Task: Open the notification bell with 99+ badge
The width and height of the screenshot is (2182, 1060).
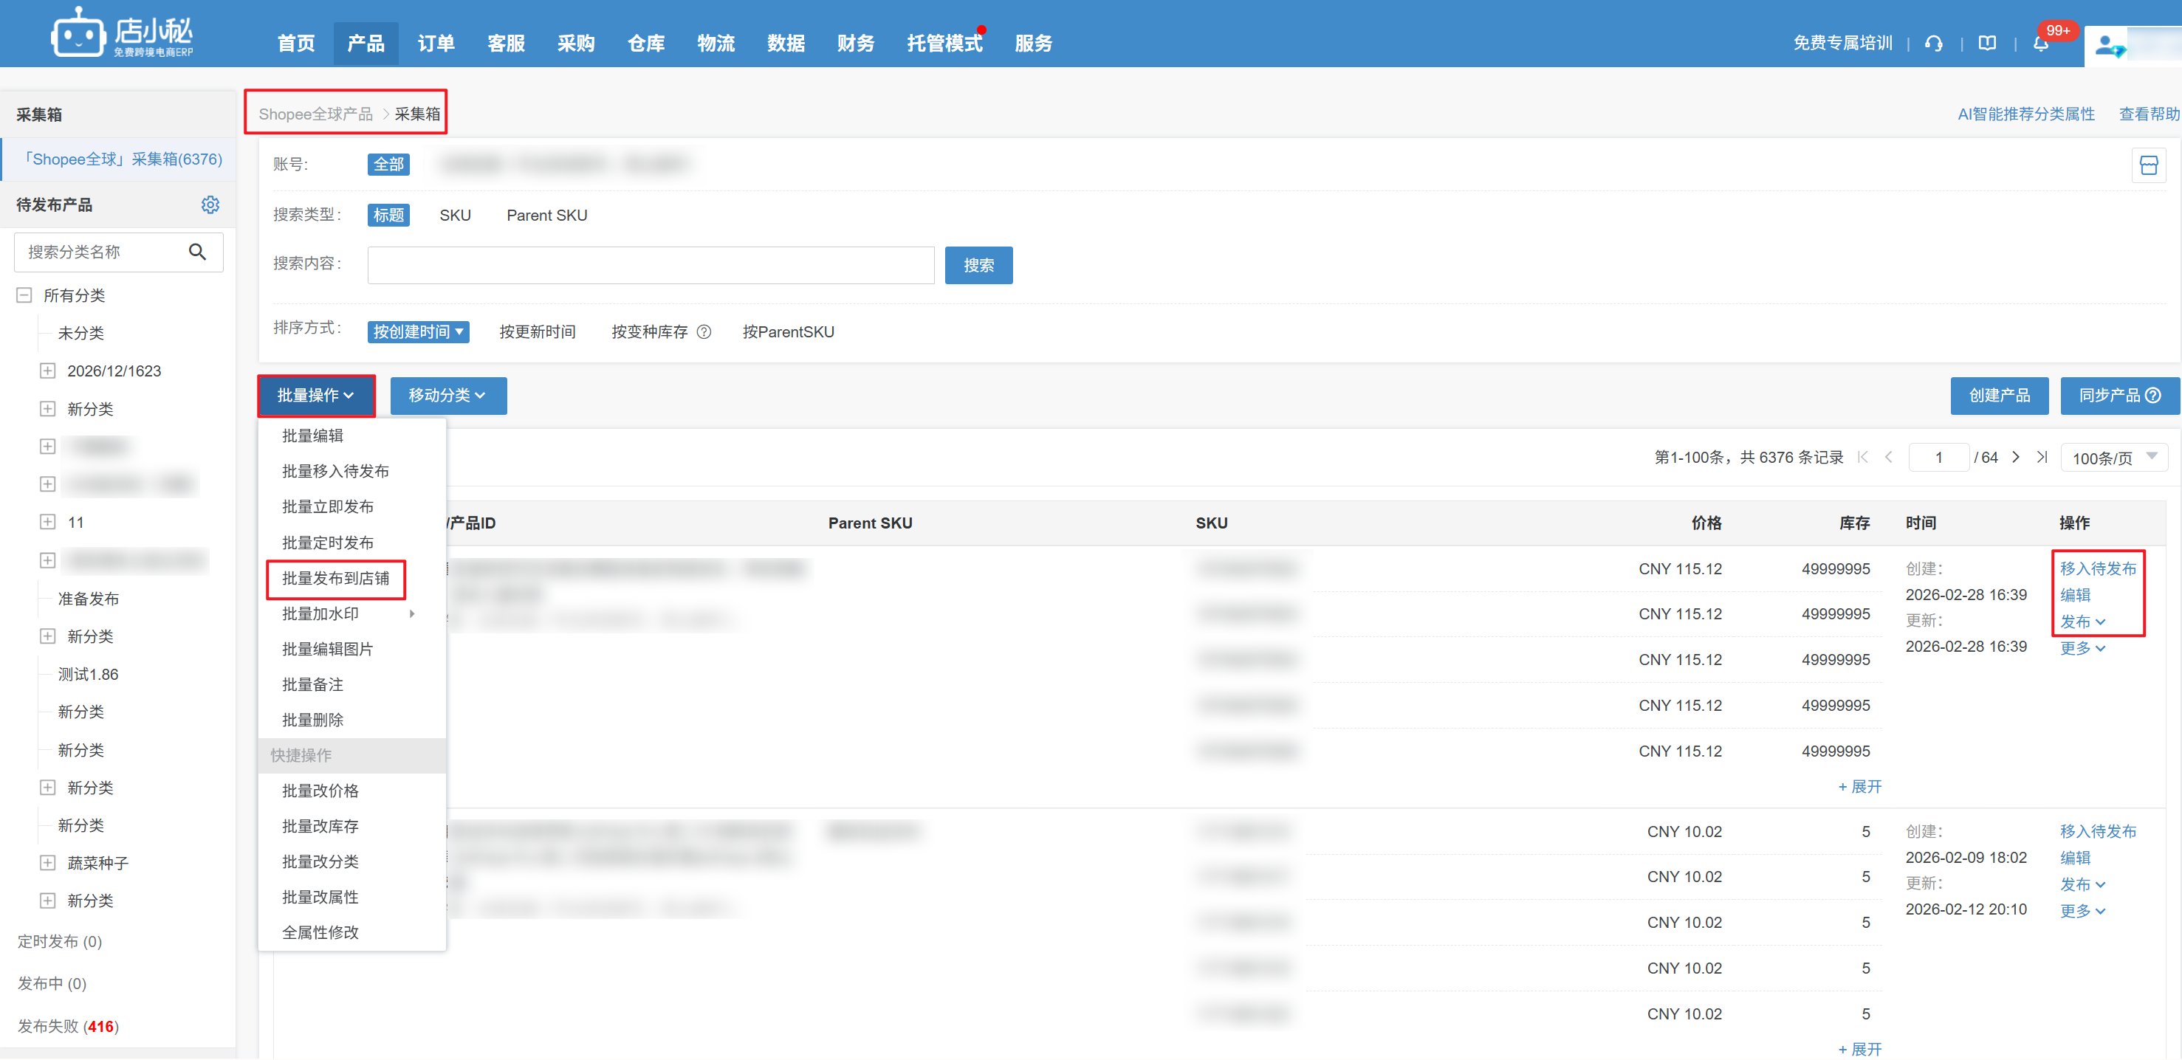Action: tap(2040, 44)
